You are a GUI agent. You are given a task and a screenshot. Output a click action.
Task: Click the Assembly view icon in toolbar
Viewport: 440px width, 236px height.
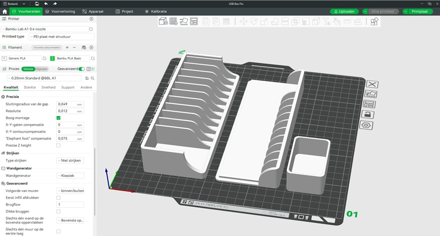coord(374,21)
